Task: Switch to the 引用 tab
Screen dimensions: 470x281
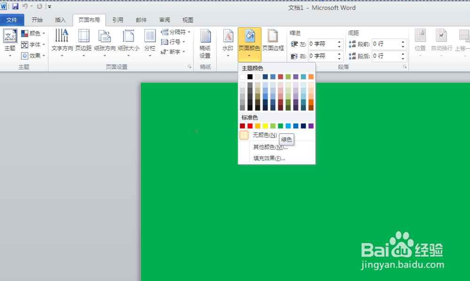Action: click(x=118, y=20)
